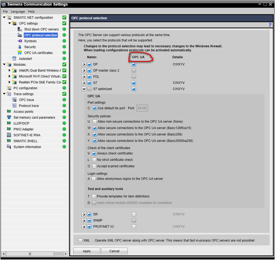
Task: Expand the Realtek PCIe GbE Family node
Action: pyautogui.click(x=9, y=82)
